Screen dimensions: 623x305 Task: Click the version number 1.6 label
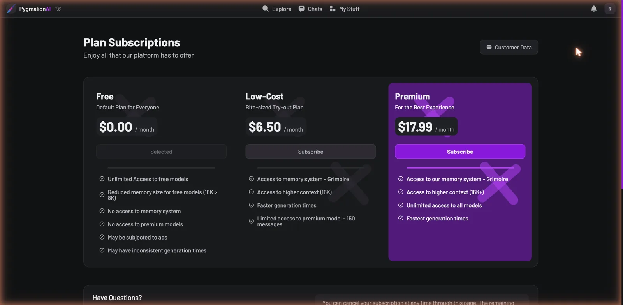(58, 9)
